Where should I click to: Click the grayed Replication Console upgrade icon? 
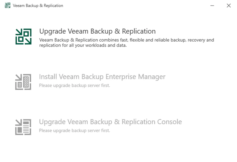[23, 127]
